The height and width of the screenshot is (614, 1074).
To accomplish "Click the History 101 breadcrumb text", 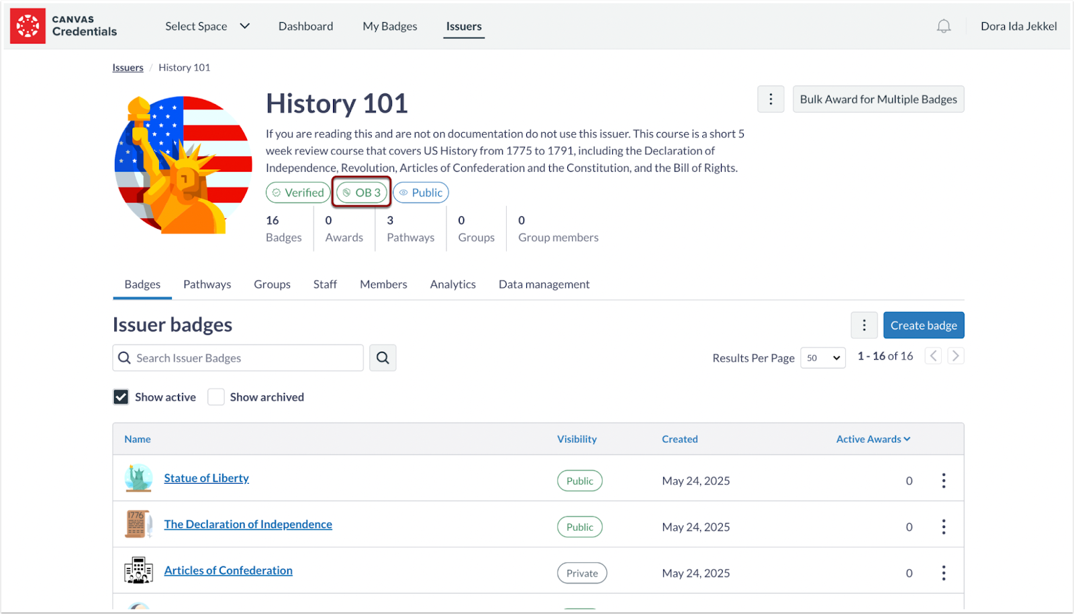I will point(185,68).
